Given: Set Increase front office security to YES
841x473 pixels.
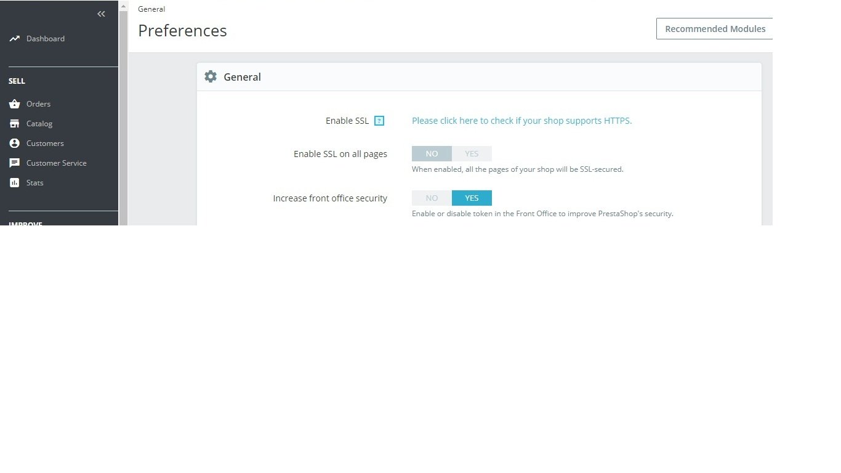Looking at the screenshot, I should coord(472,198).
